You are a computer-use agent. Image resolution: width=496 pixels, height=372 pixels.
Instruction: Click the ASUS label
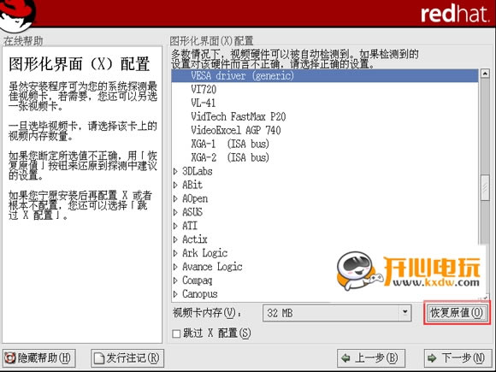point(192,212)
